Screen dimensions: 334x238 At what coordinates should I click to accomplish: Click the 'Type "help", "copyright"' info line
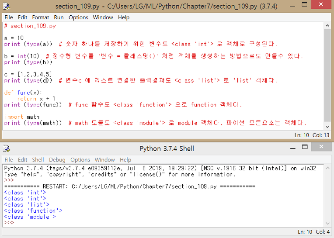tap(120, 174)
